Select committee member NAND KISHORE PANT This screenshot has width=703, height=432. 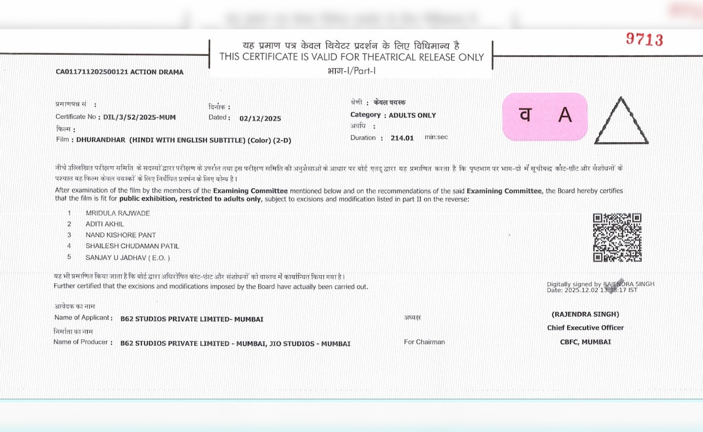click(x=121, y=235)
